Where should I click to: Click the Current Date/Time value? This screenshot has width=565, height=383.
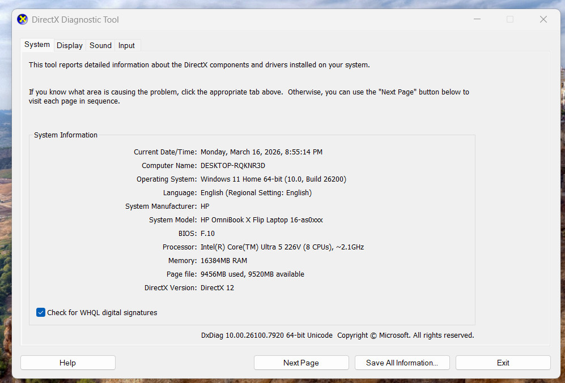(262, 152)
